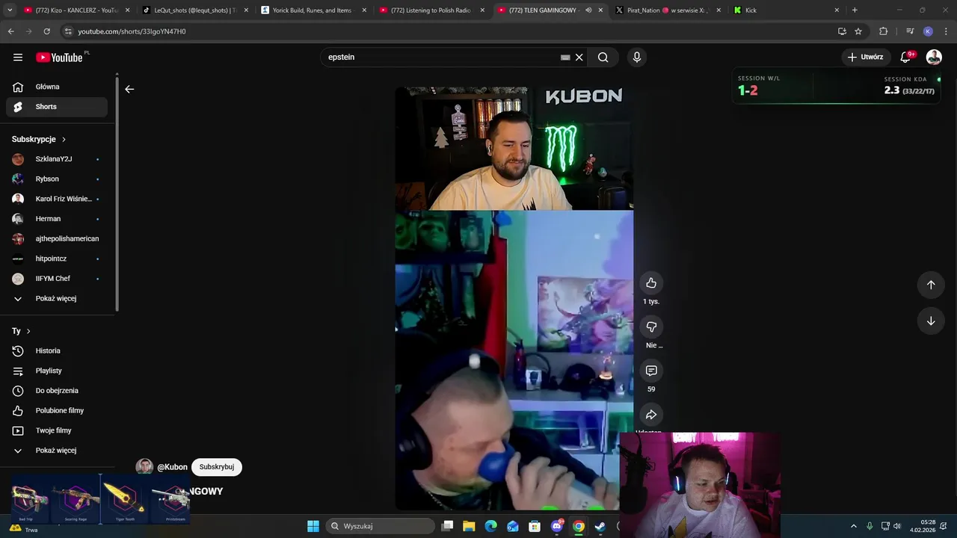Share the Short with the arrow icon
Viewport: 957px width, 538px height.
click(651, 415)
